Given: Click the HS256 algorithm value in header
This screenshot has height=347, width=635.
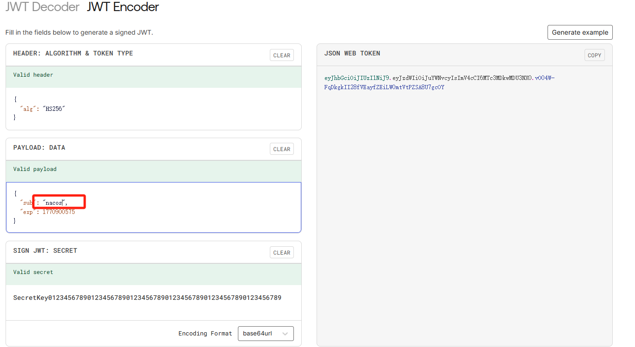Looking at the screenshot, I should 55,109.
